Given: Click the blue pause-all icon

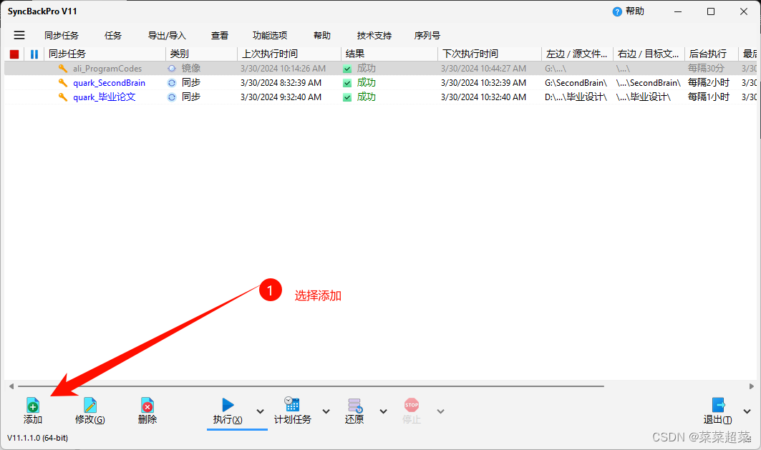Looking at the screenshot, I should 34,54.
